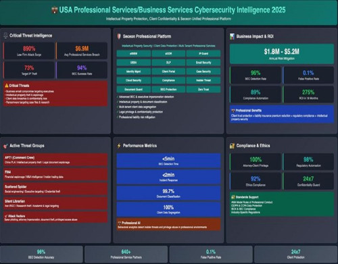This screenshot has height=264, width=338.
Task: Click the Performance Metrics lightning bolt icon
Action: (x=119, y=146)
